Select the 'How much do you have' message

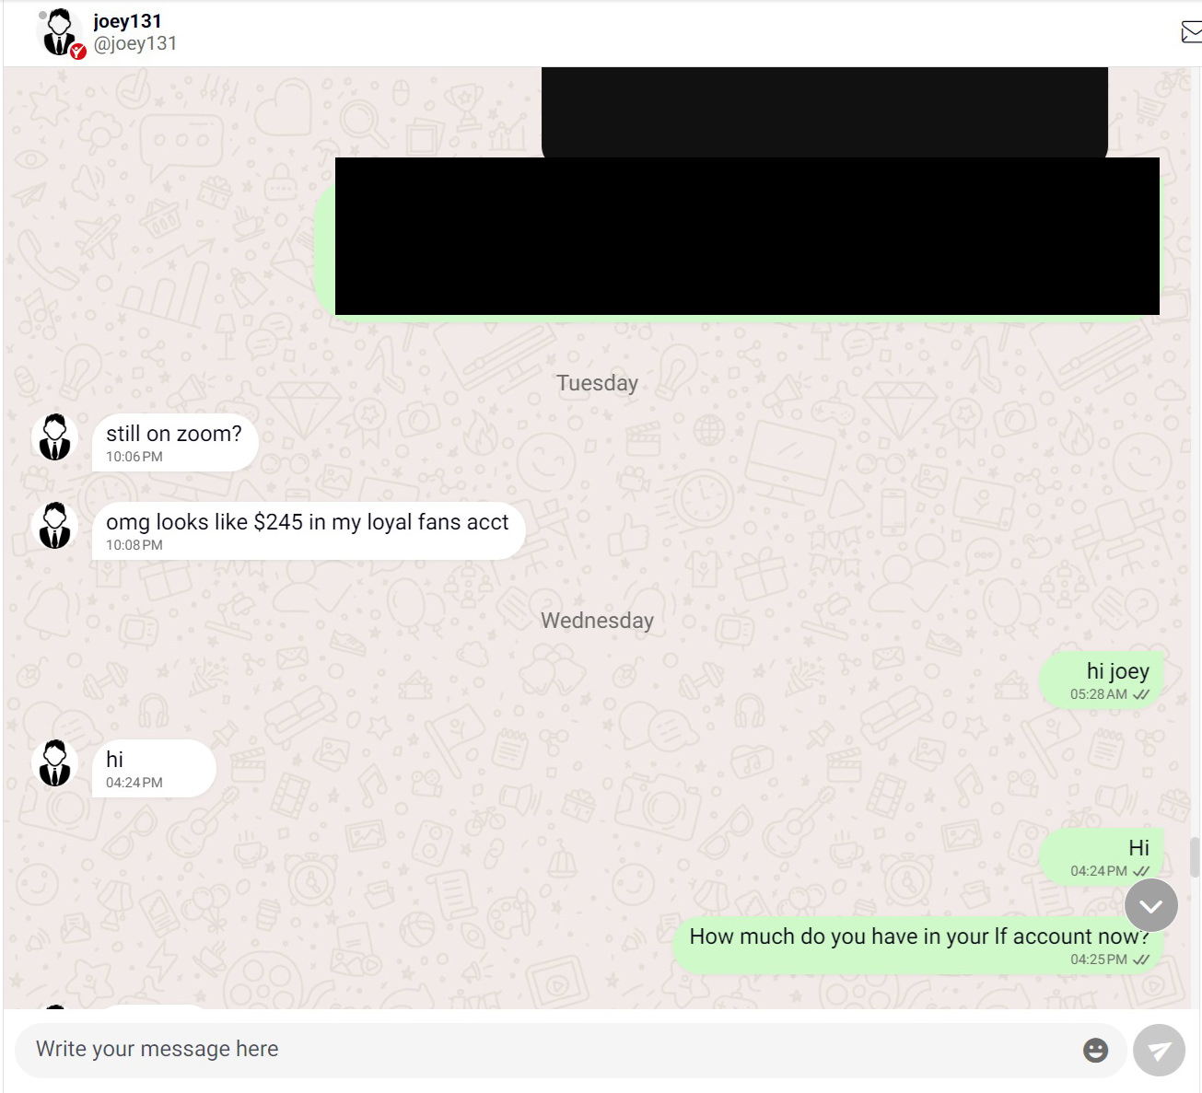(918, 945)
